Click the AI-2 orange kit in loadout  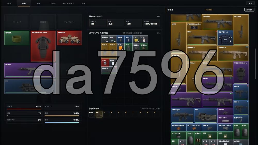pyautogui.click(x=120, y=47)
